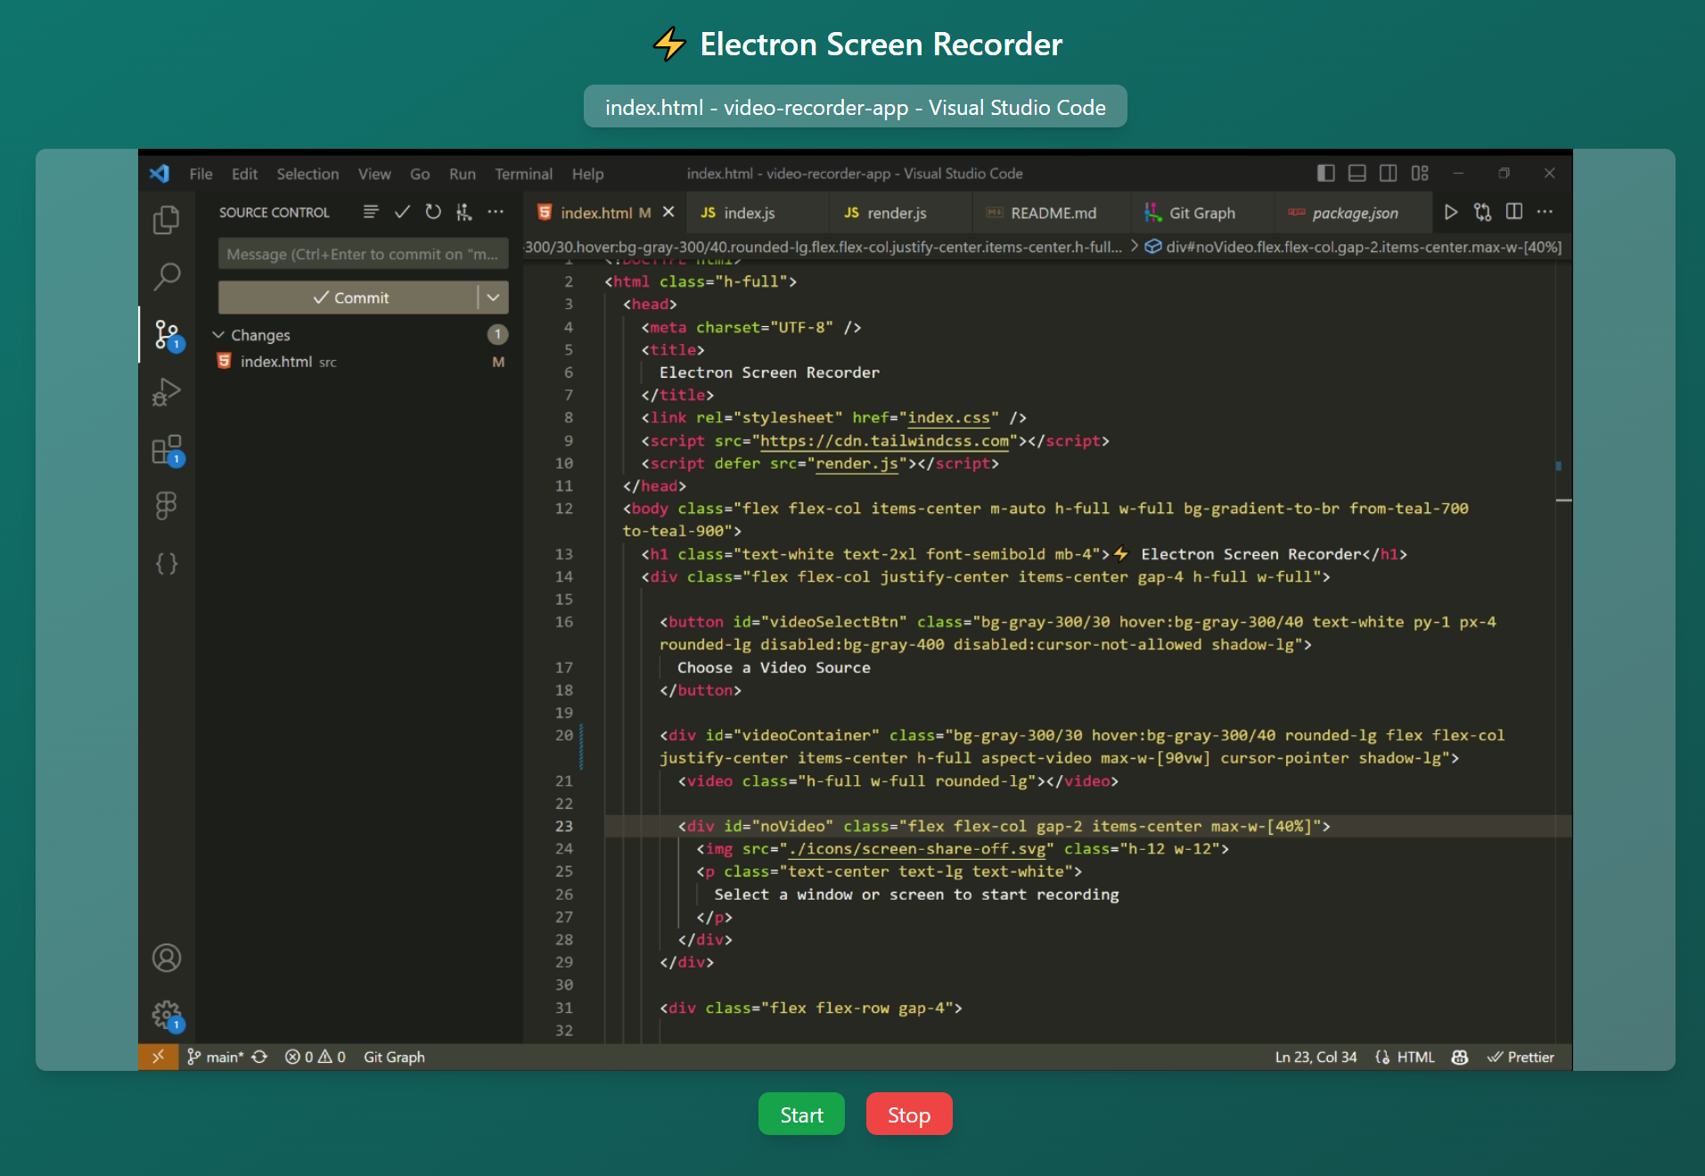1705x1176 pixels.
Task: Toggle the bottom panel layout button
Action: coord(1357,173)
